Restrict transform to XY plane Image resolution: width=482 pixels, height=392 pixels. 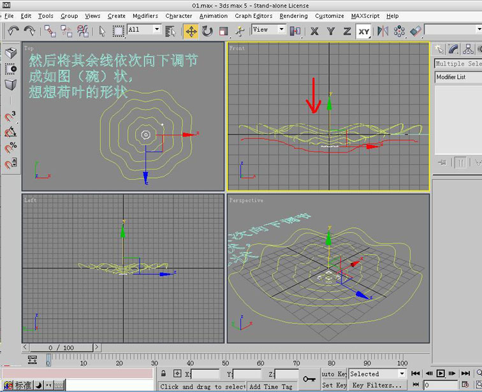pyautogui.click(x=363, y=31)
